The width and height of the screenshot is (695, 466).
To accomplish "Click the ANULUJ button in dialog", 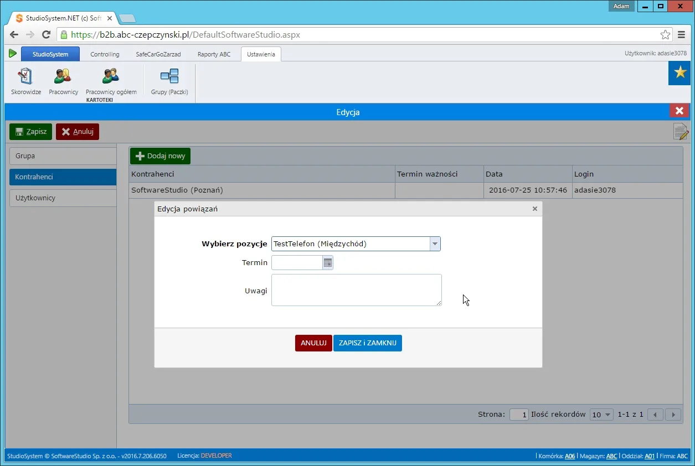I will click(313, 343).
